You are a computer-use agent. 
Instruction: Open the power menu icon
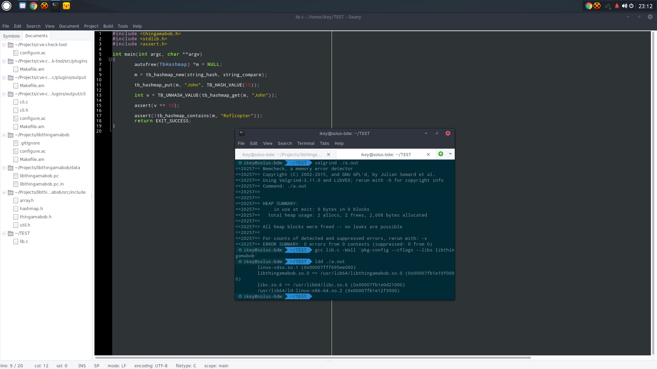tap(631, 6)
